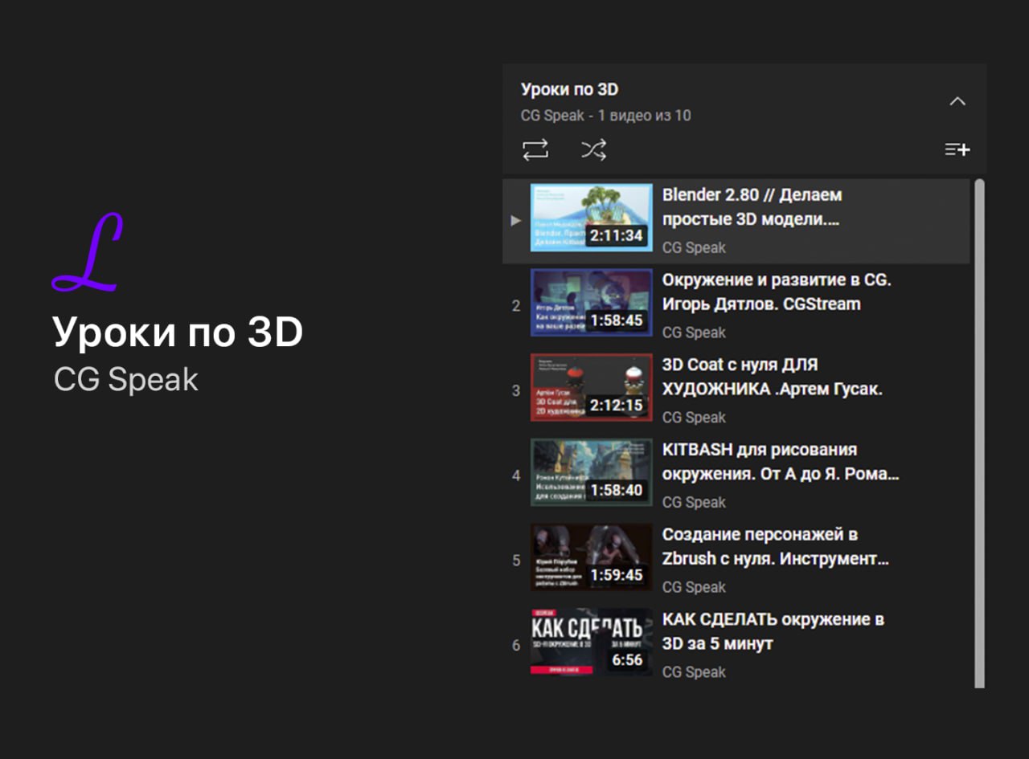The height and width of the screenshot is (759, 1029).
Task: Select title 'КАК СДЕЛАТЬ окружение в 3D за 5 минут'
Action: [x=773, y=631]
